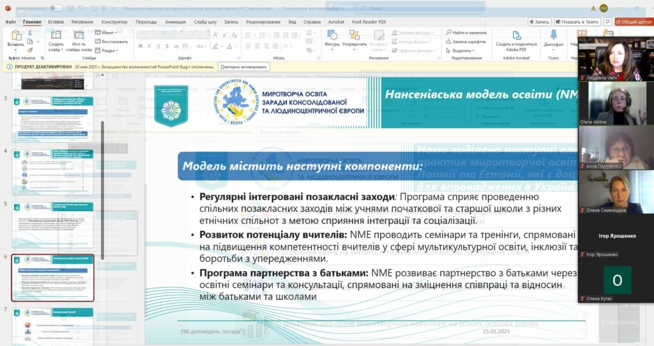Screen dimensions: 654x346
Task: Click the Поиск search field
Action: [x=419, y=8]
